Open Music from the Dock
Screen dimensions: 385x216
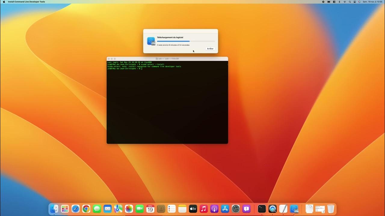point(204,208)
